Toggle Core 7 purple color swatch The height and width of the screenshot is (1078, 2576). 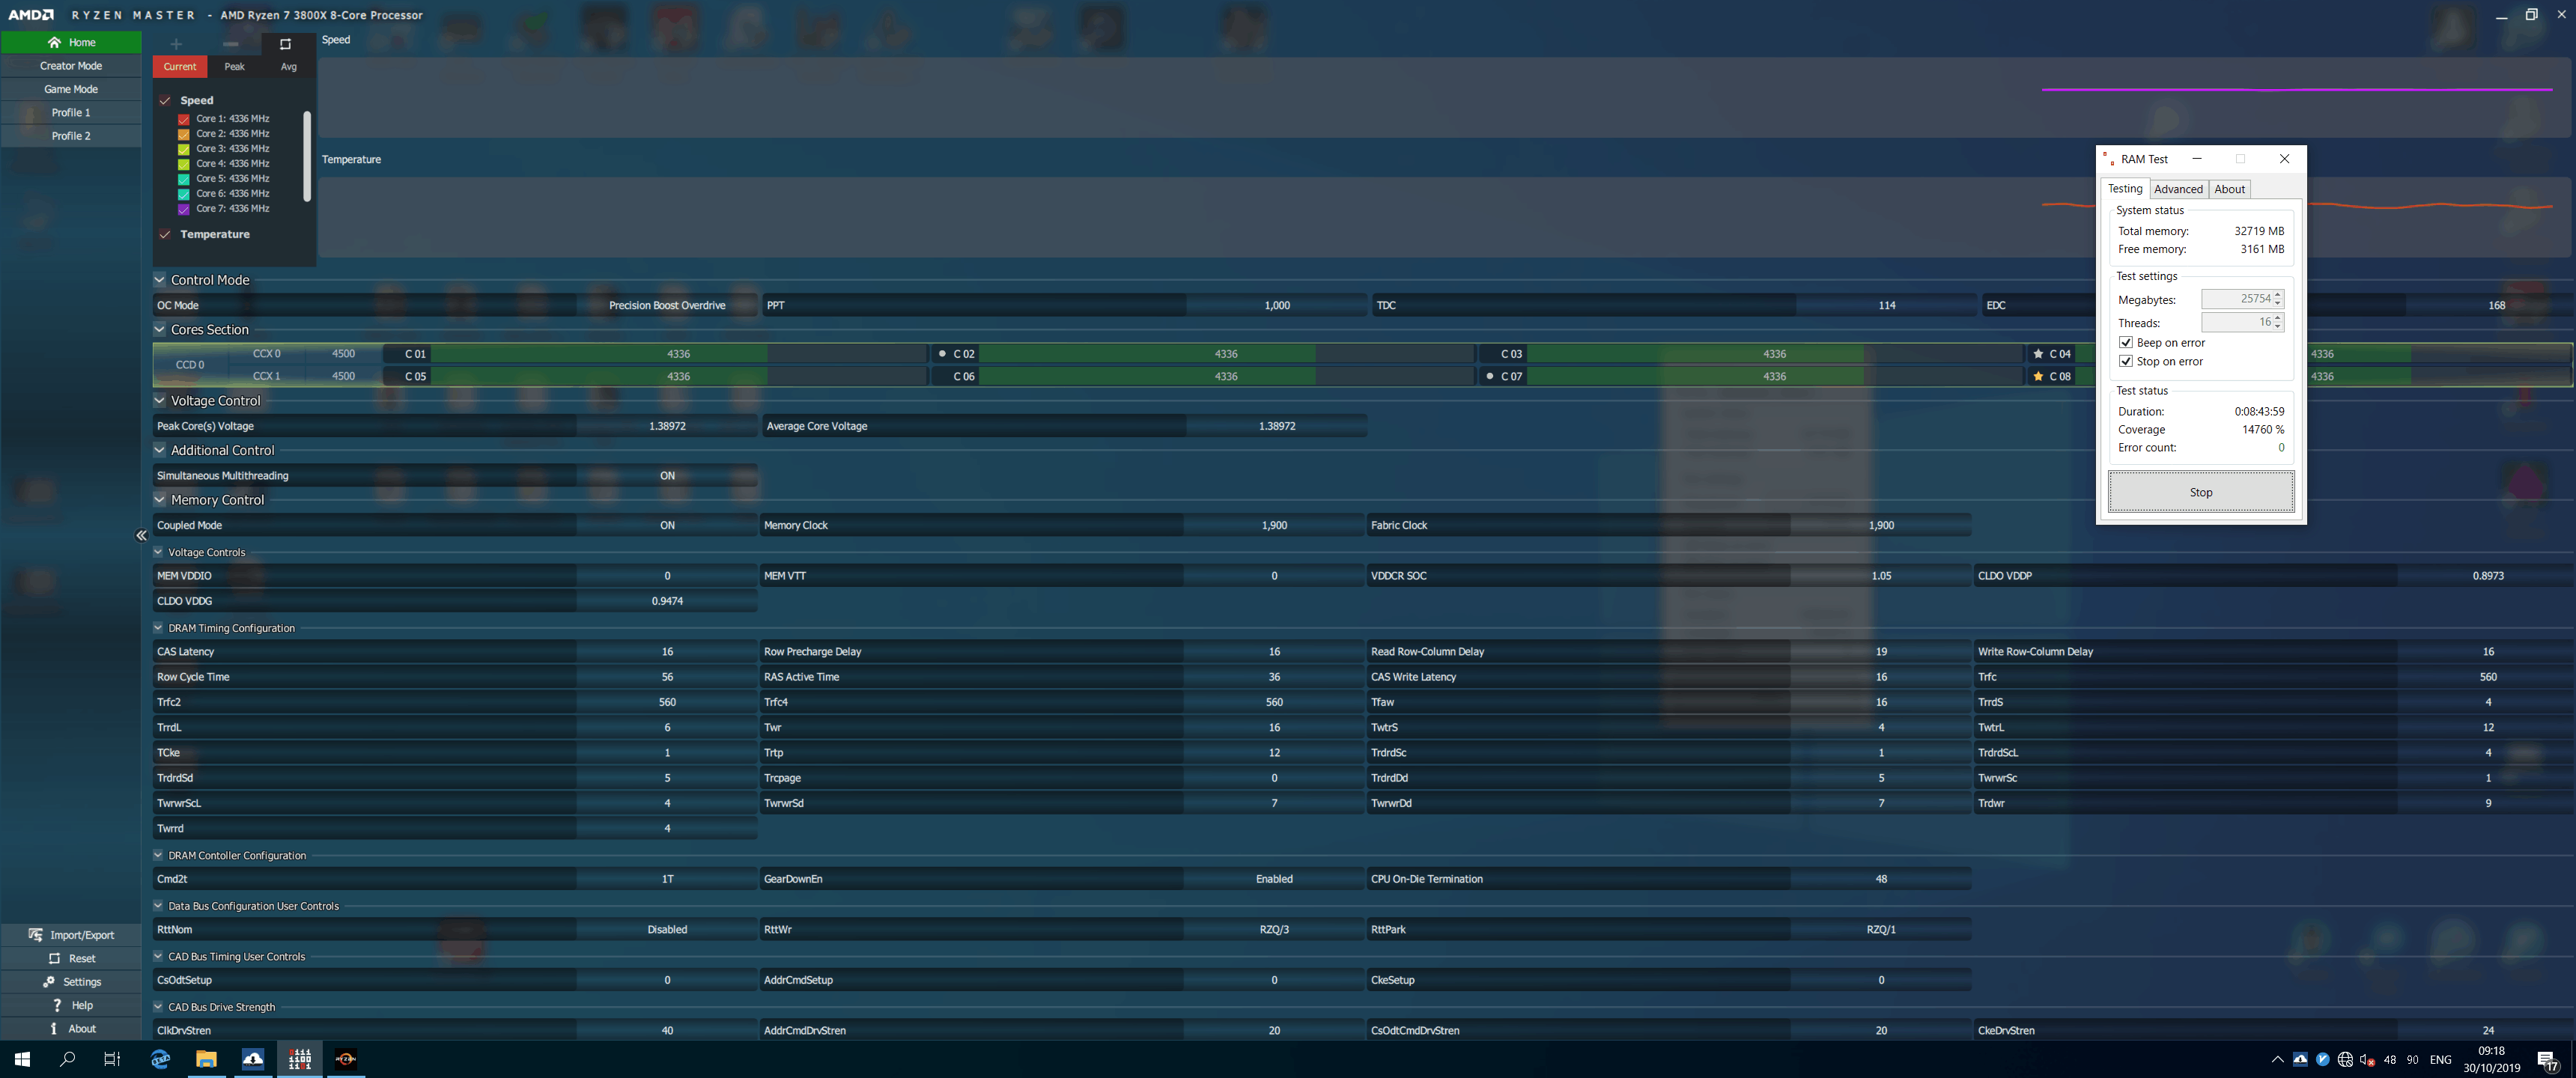(x=184, y=209)
